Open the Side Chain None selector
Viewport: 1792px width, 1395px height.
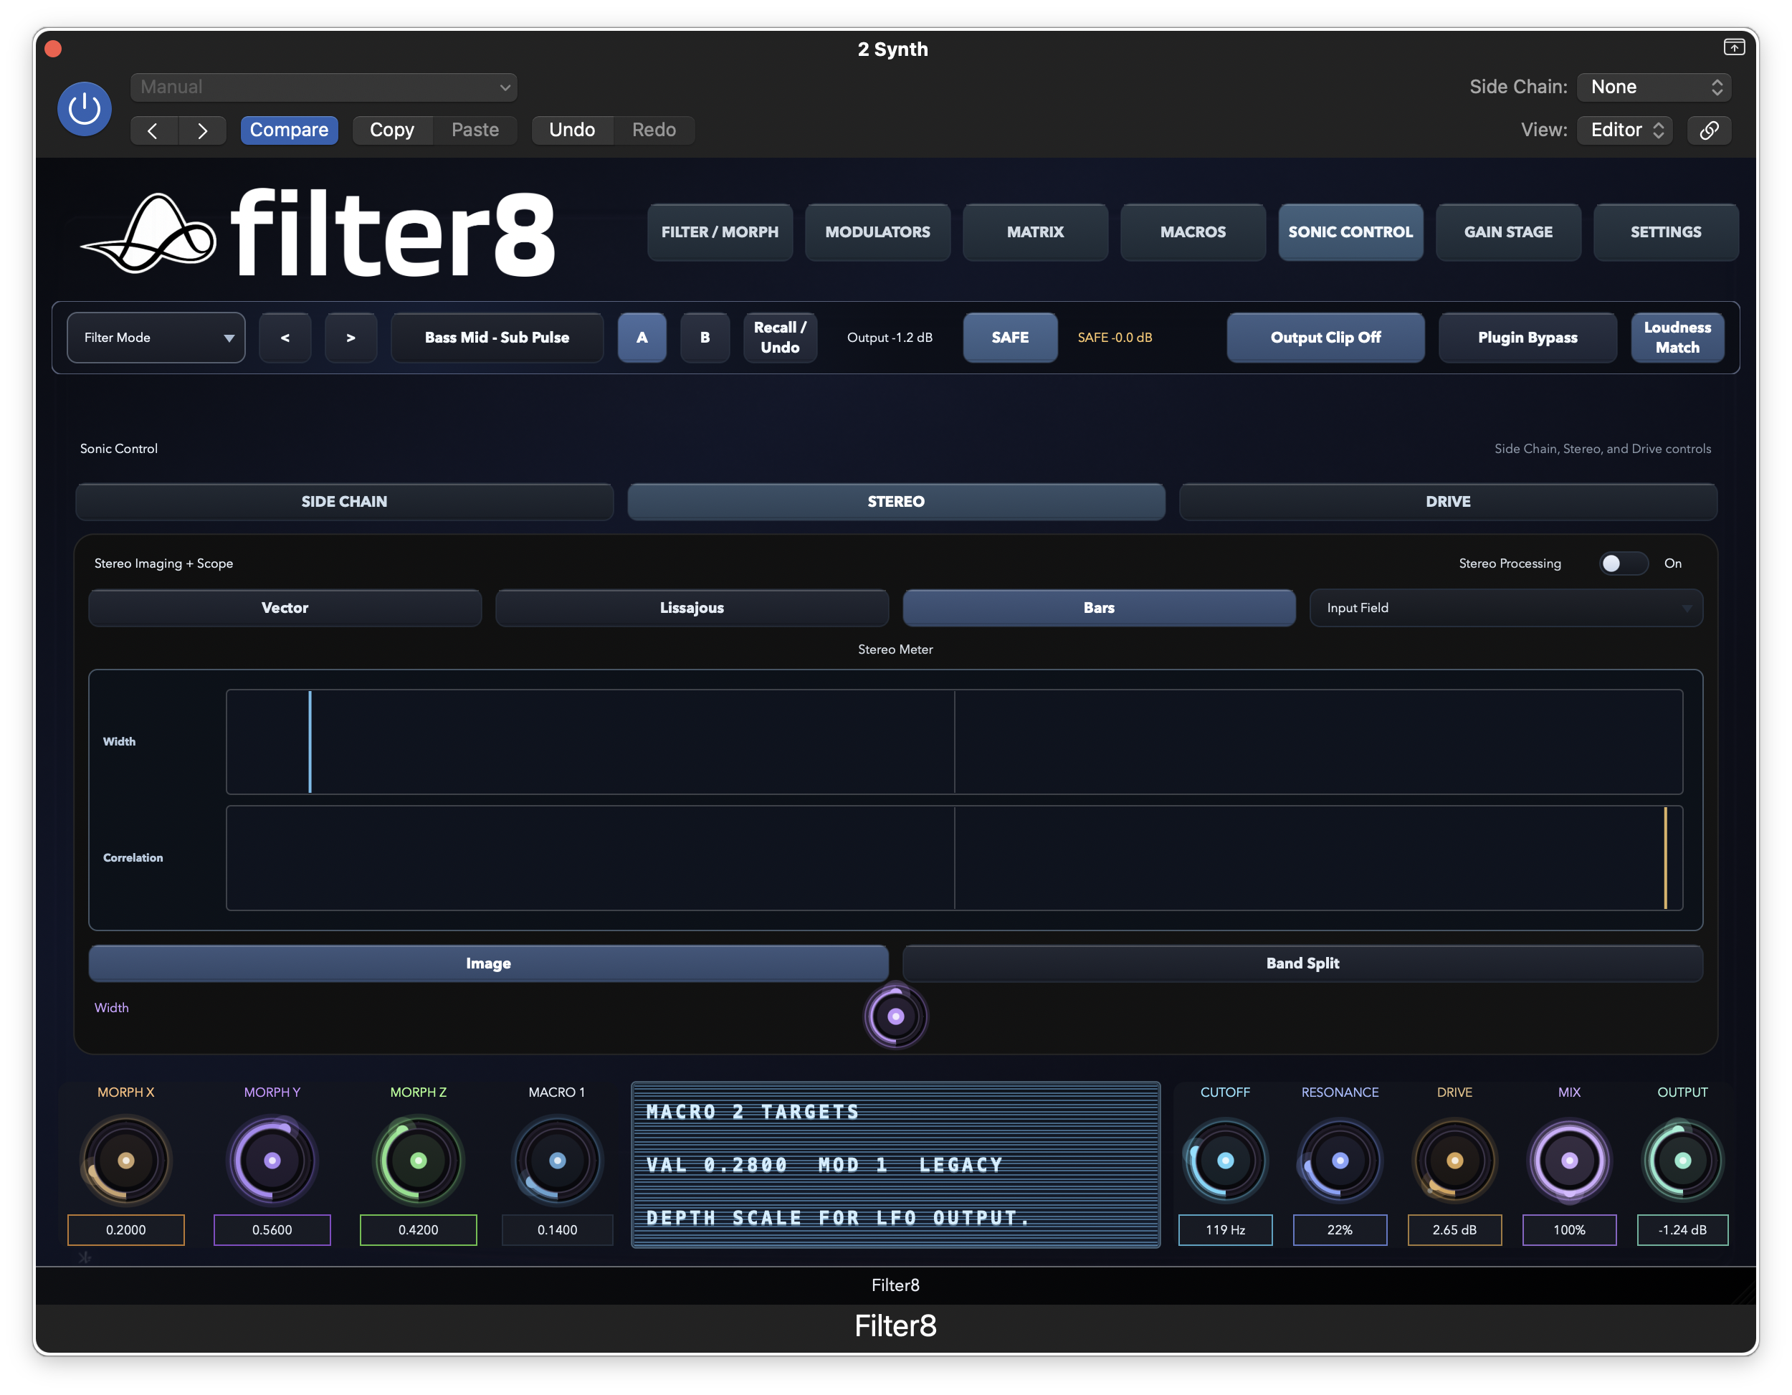click(1654, 87)
